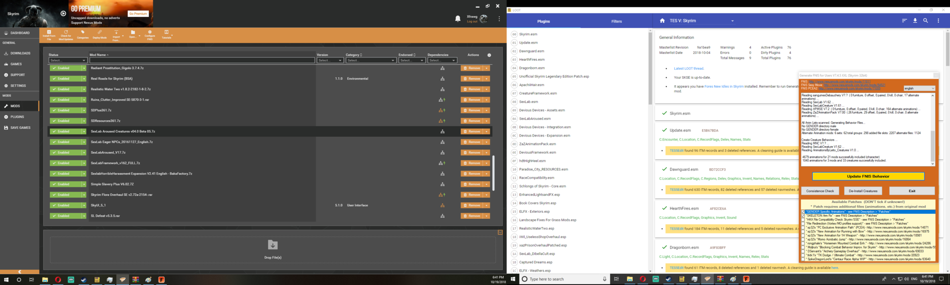Open the Version filter Select dropdown

tap(330, 60)
